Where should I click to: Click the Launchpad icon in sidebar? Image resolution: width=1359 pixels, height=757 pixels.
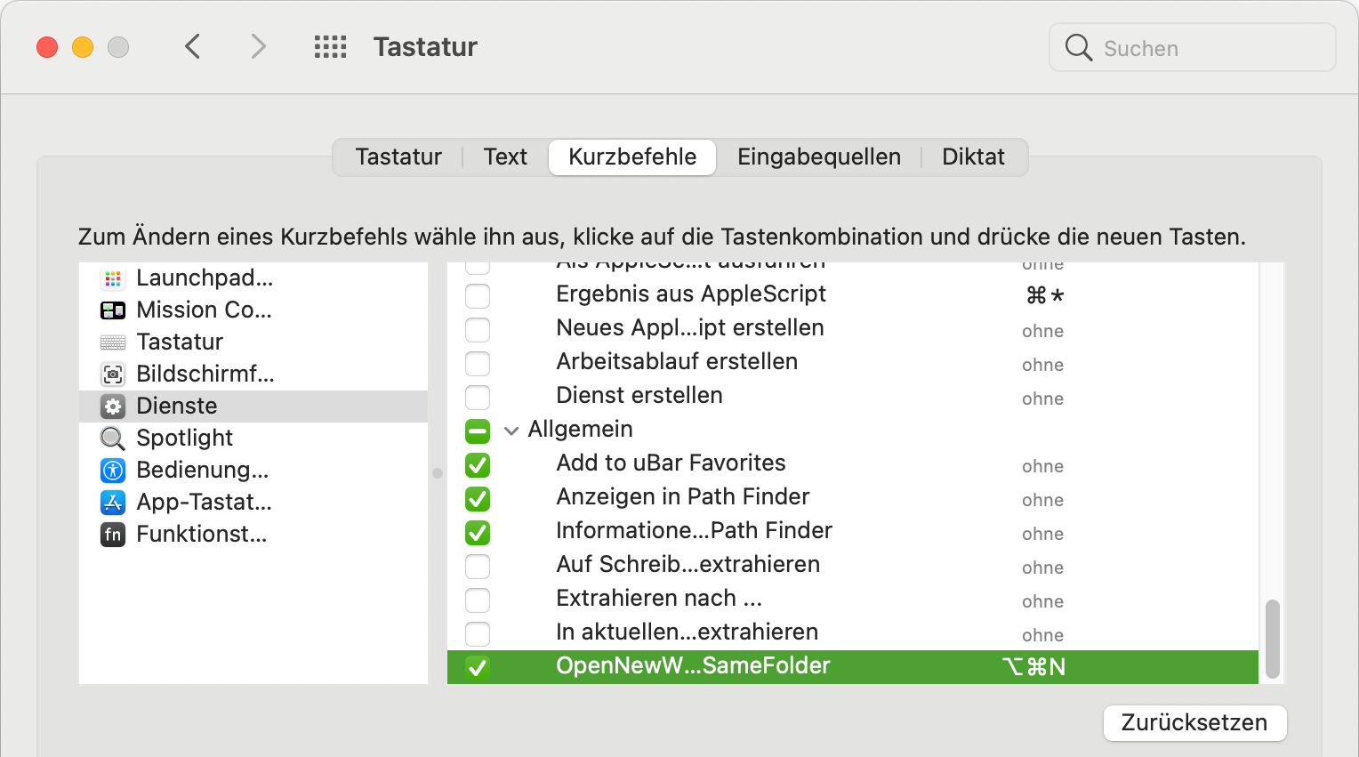point(113,278)
